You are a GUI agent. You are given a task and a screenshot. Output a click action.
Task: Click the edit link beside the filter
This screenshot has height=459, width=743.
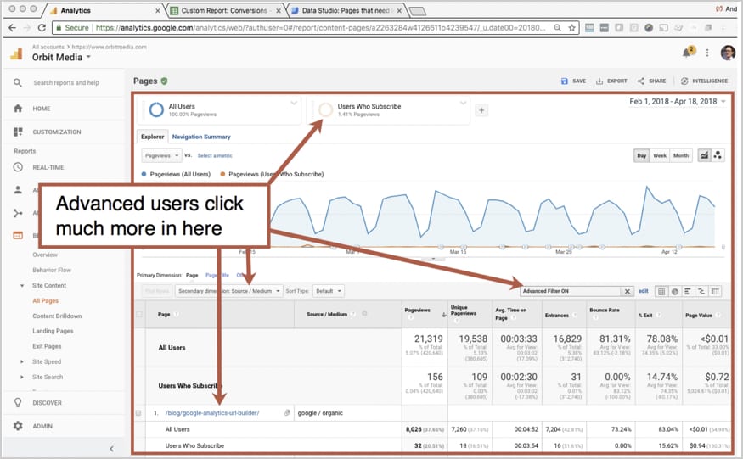coord(643,291)
